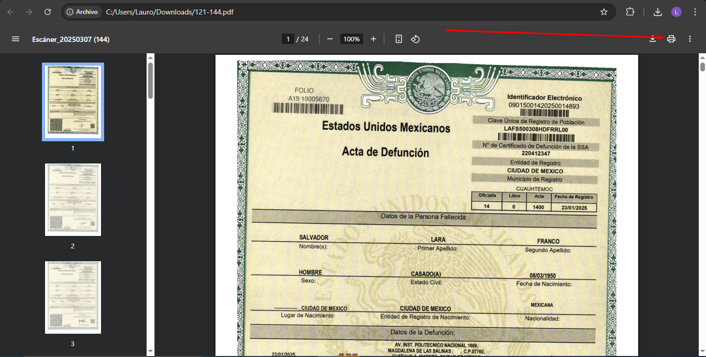Reload the page in browser
Image resolution: width=706 pixels, height=357 pixels.
coord(48,12)
